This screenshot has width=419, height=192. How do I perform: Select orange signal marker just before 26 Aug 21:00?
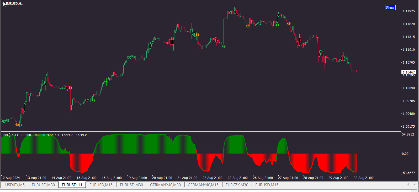[248, 26]
